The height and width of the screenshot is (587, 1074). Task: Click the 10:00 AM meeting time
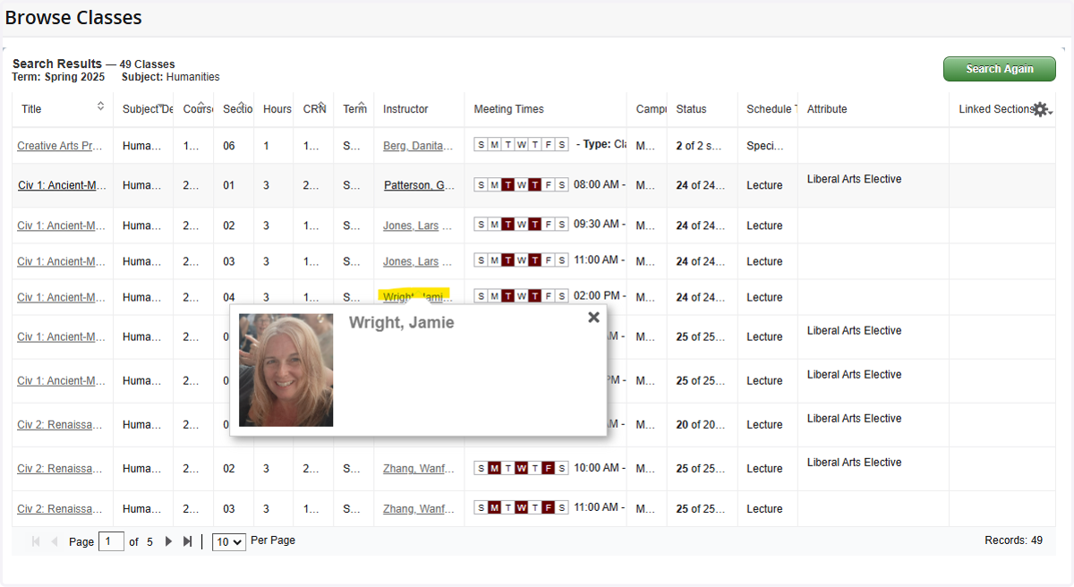599,467
